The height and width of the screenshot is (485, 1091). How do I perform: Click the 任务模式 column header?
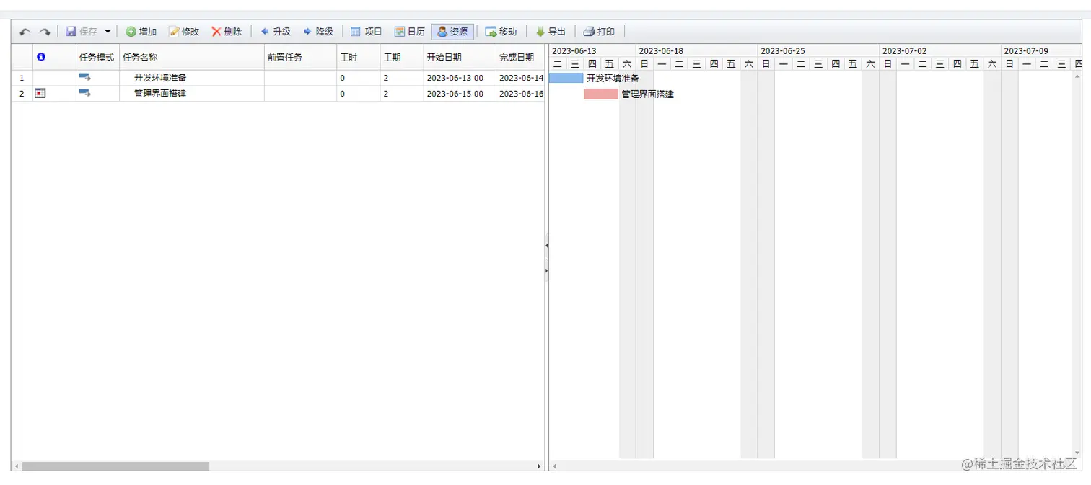tap(97, 58)
